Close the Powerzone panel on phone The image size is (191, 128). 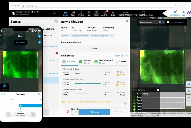tap(39, 94)
